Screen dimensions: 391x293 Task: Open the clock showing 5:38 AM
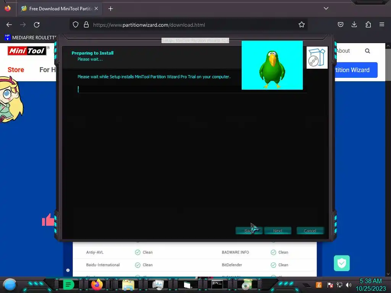click(370, 285)
